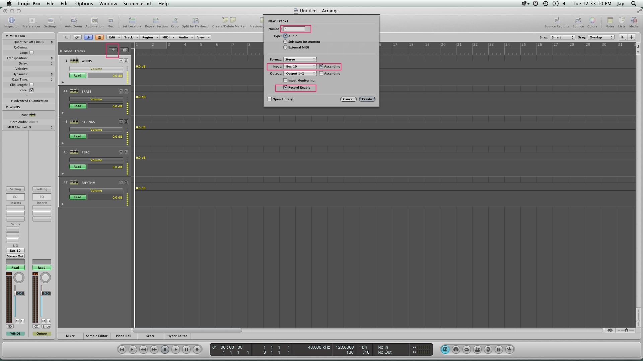The image size is (643, 361).
Task: Click the Number of tracks input field
Action: (294, 29)
